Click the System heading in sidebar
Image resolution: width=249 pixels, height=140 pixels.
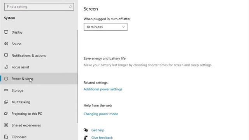pyautogui.click(x=10, y=18)
